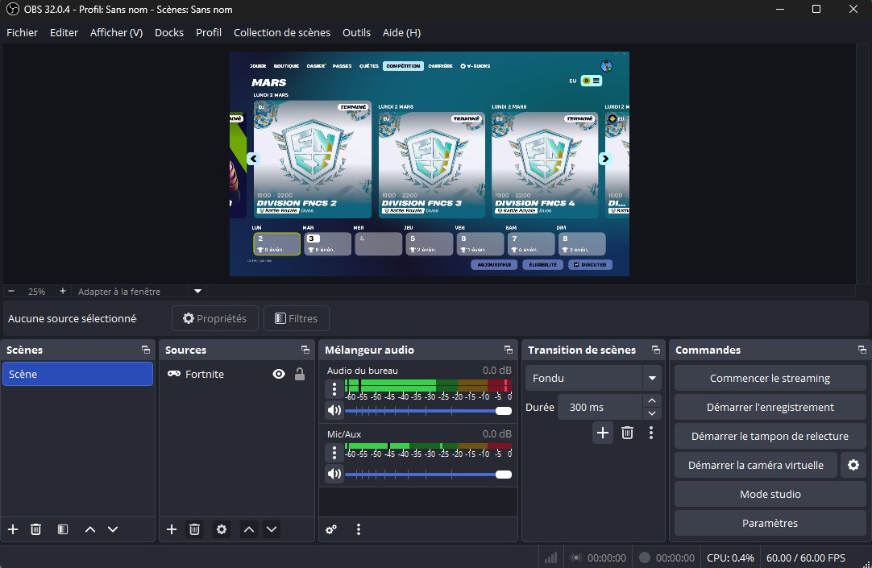
Task: Move scene up arrow in Scènes dock
Action: [90, 529]
